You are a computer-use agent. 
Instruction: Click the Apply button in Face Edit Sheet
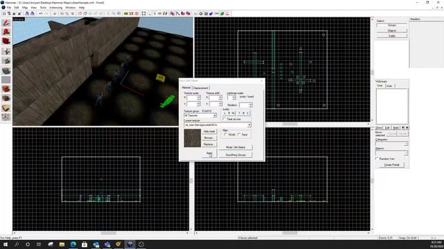click(210, 154)
